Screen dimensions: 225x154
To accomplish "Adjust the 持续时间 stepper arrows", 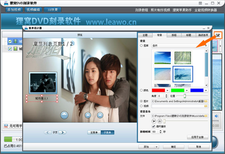I will [x=160, y=132].
